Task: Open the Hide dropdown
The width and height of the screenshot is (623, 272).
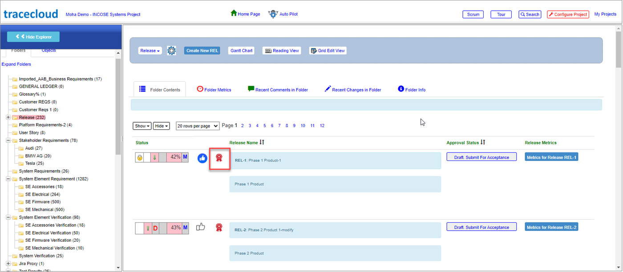Action: pyautogui.click(x=161, y=126)
